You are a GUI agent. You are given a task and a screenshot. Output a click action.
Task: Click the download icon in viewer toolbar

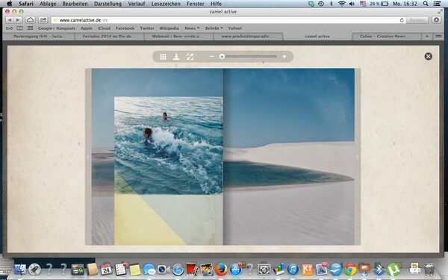(x=176, y=57)
